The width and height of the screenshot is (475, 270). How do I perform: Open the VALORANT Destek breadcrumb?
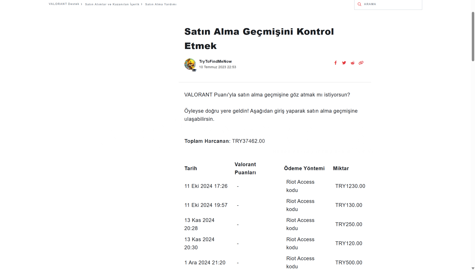click(64, 4)
